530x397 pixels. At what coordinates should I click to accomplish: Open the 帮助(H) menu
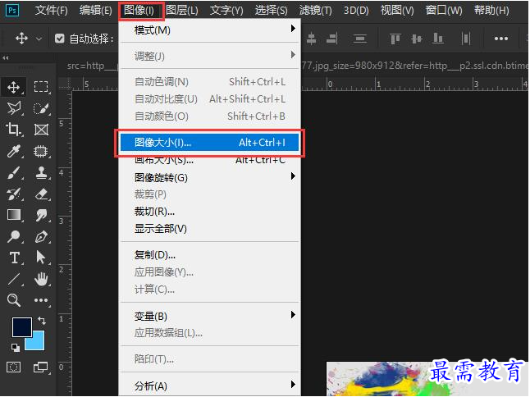tap(491, 11)
